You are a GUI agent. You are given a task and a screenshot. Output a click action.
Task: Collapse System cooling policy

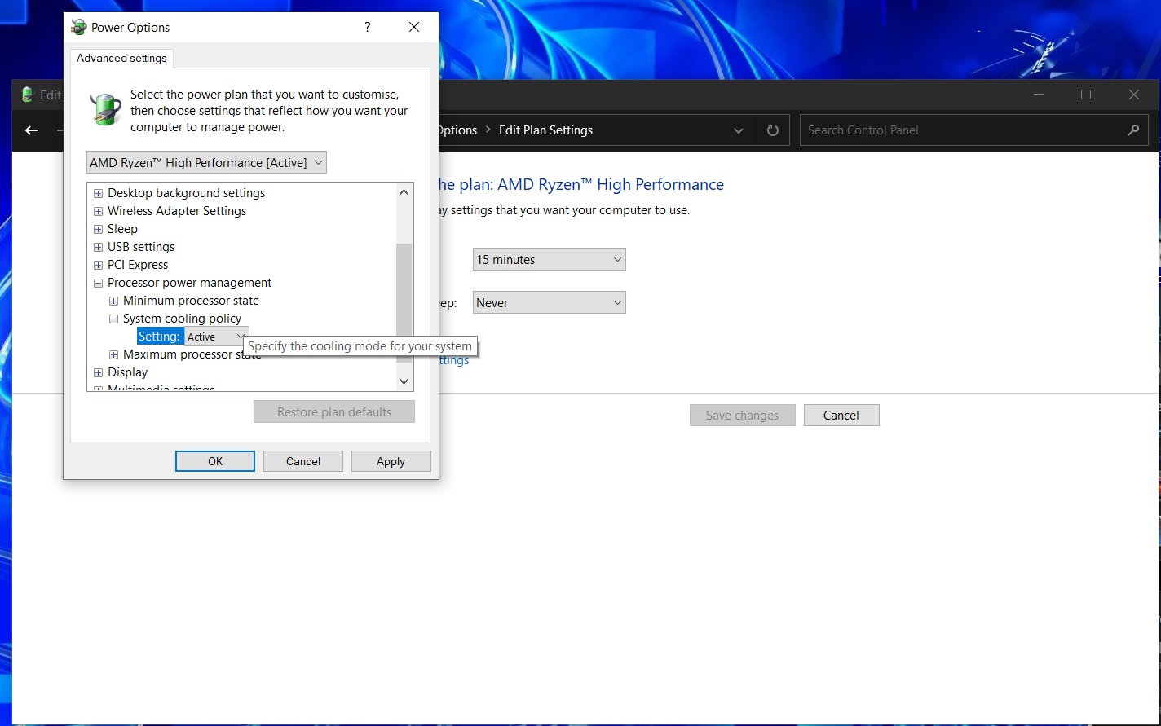[x=113, y=319]
